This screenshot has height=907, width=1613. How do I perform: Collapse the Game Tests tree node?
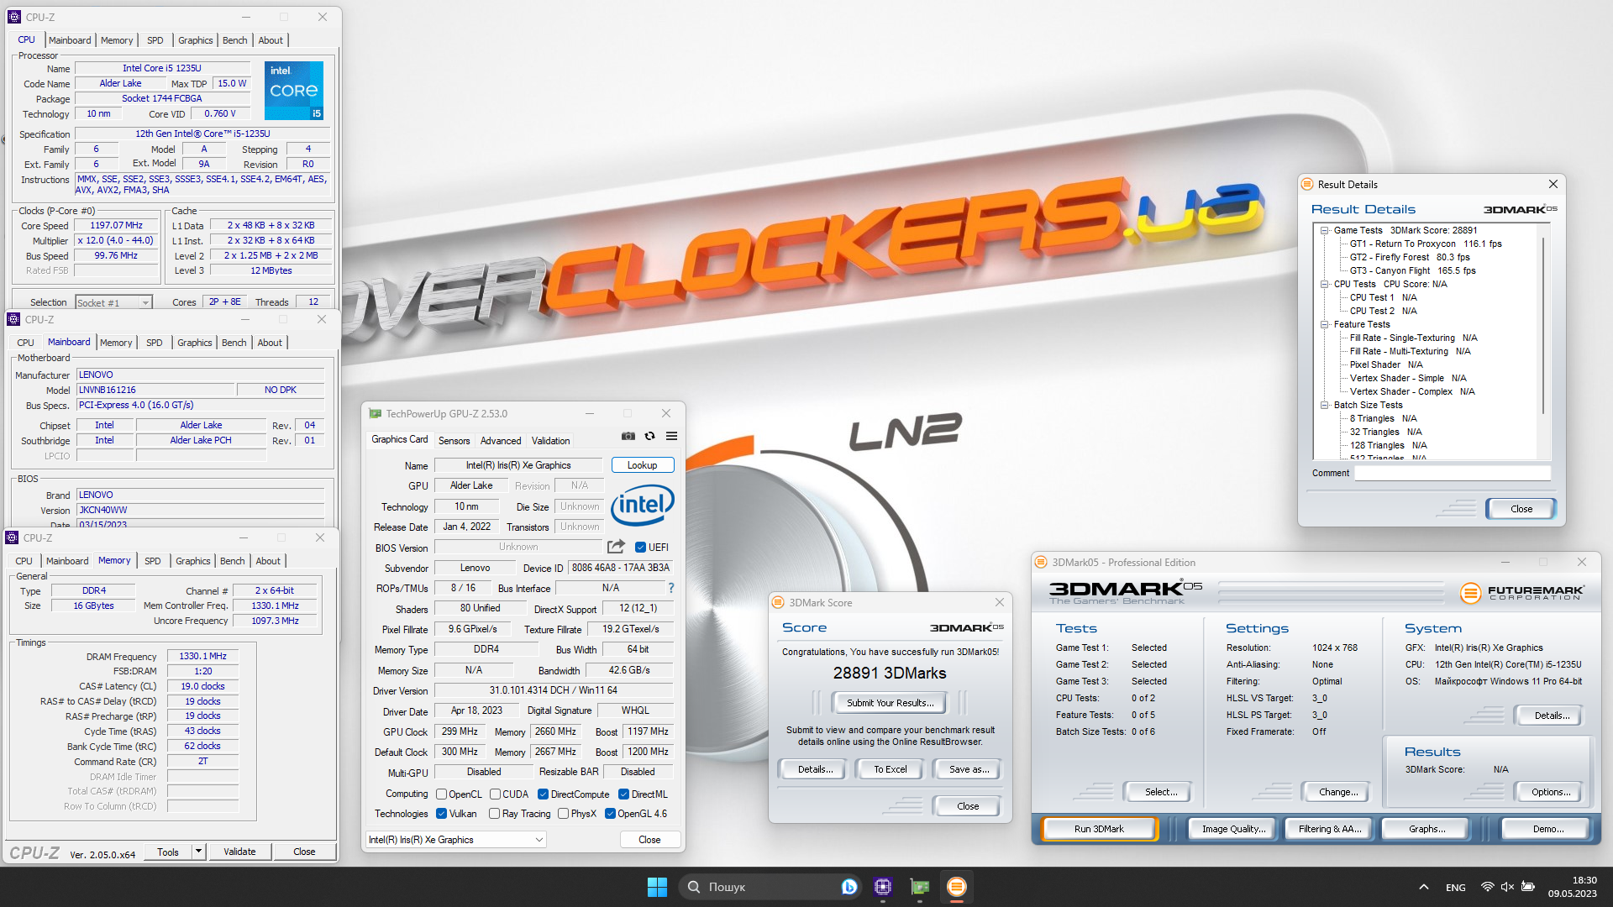(x=1325, y=230)
